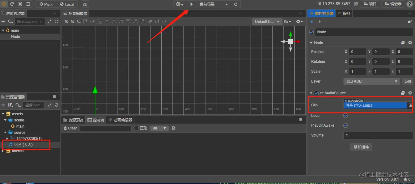The image size is (415, 184).
Task: Toggle the inspector lock icon
Action: (x=410, y=22)
